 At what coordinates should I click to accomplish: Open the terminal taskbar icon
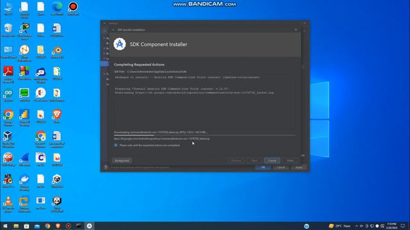tap(79, 226)
